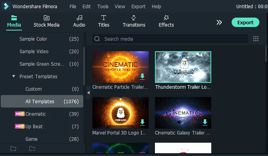Click the media grid vertical scrollbar
Screen dimensions: 268x156
click(x=266, y=53)
